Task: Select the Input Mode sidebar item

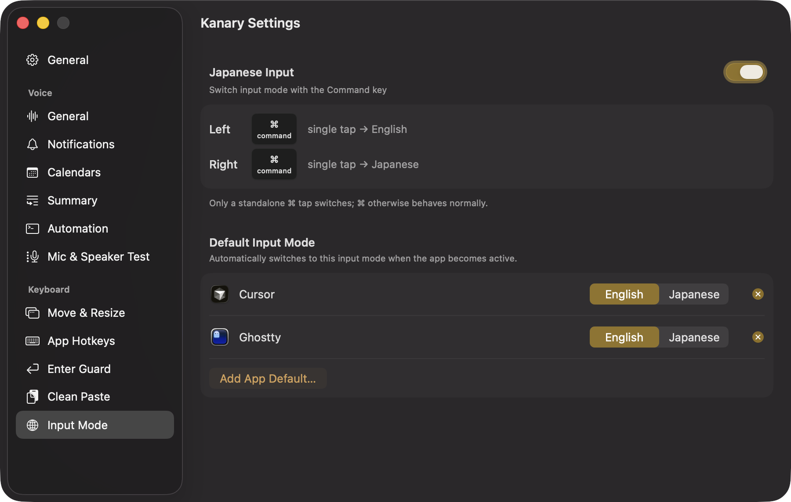Action: (x=95, y=425)
